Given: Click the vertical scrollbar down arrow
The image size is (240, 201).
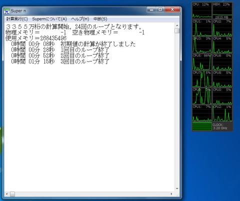Looking at the screenshot, I should click(177, 188).
